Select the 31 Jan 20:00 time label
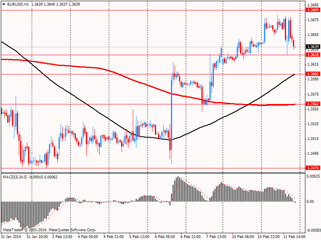The height and width of the screenshot is (240, 321). pyautogui.click(x=37, y=236)
